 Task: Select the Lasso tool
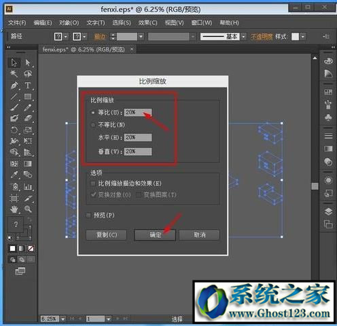[x=28, y=74]
